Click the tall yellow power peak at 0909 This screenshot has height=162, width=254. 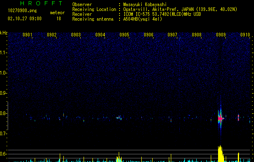[220, 153]
